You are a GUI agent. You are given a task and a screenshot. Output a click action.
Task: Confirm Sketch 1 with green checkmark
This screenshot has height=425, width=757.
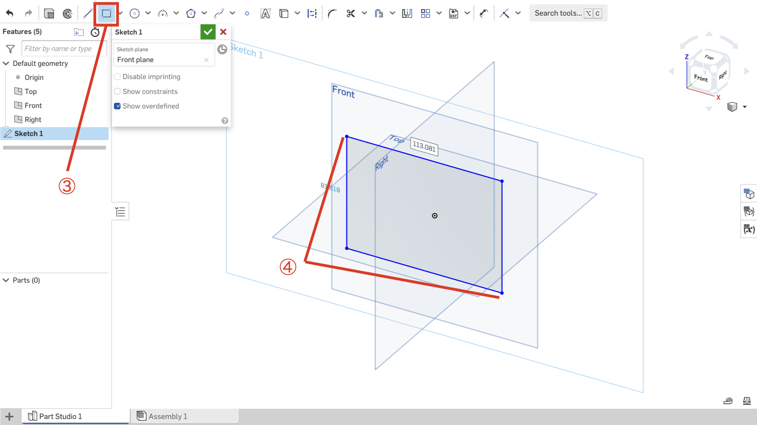pyautogui.click(x=208, y=32)
